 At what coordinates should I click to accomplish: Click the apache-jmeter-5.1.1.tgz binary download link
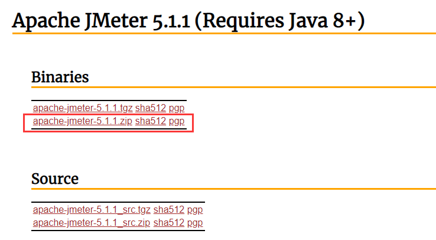[x=83, y=108]
